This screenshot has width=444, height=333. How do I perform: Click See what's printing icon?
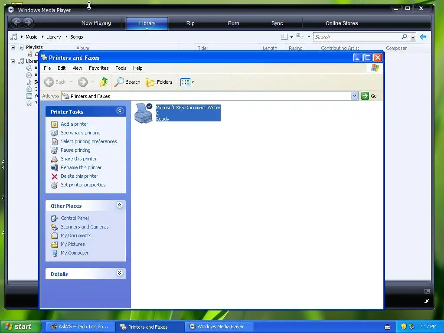click(54, 133)
